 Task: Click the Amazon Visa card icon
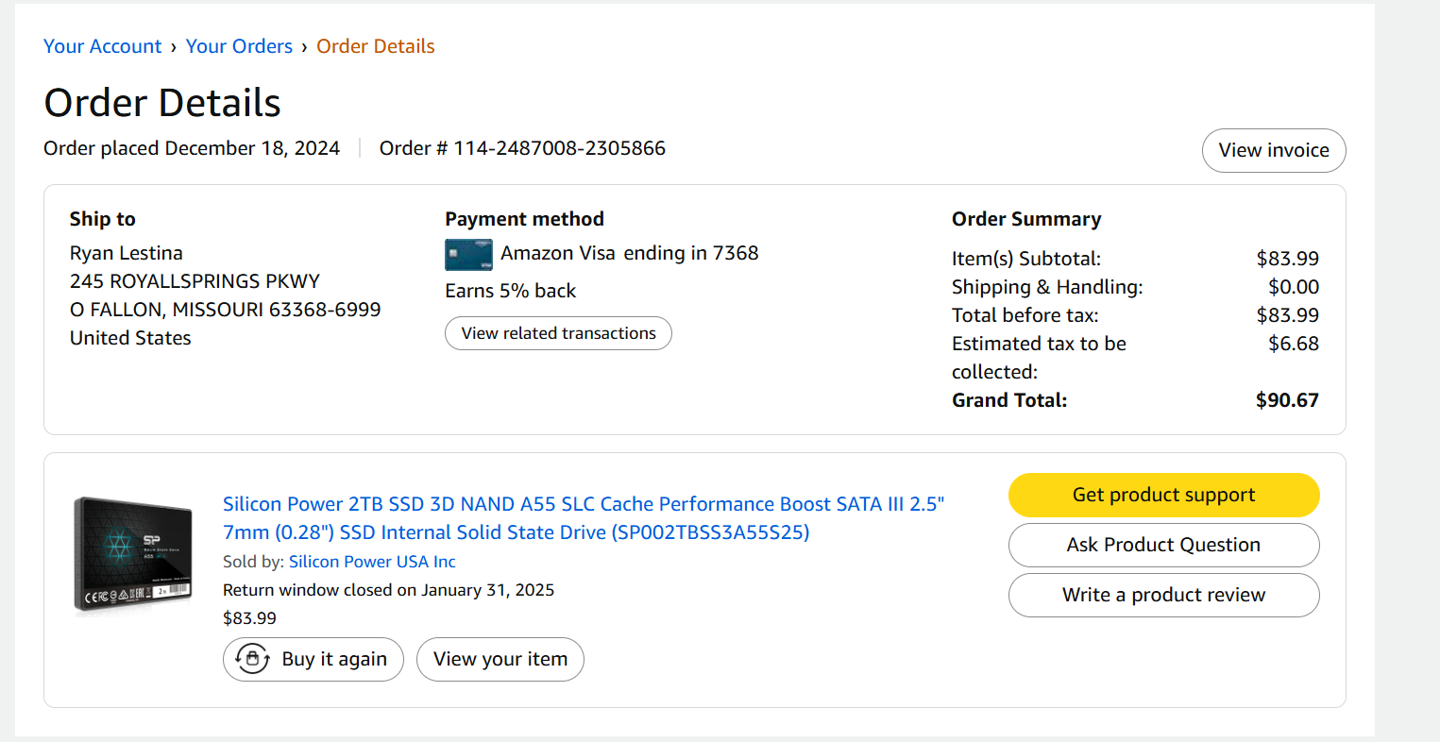tap(468, 254)
